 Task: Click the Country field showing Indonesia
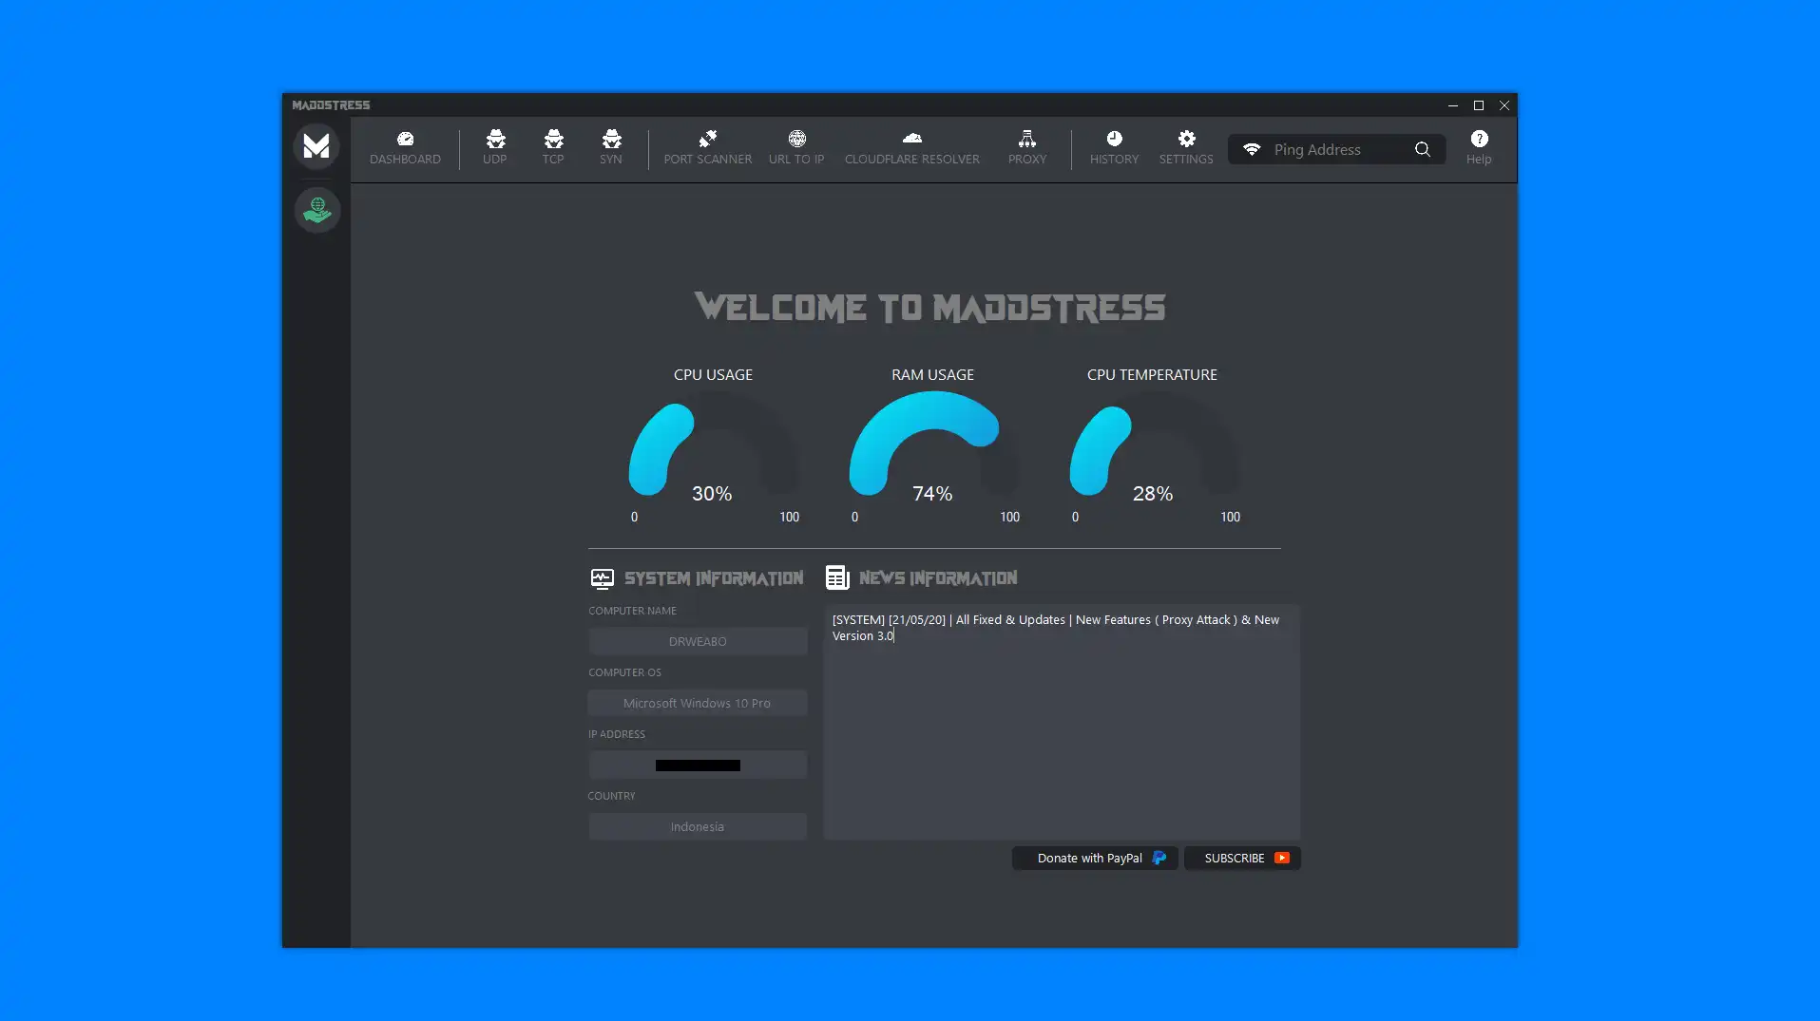click(698, 826)
